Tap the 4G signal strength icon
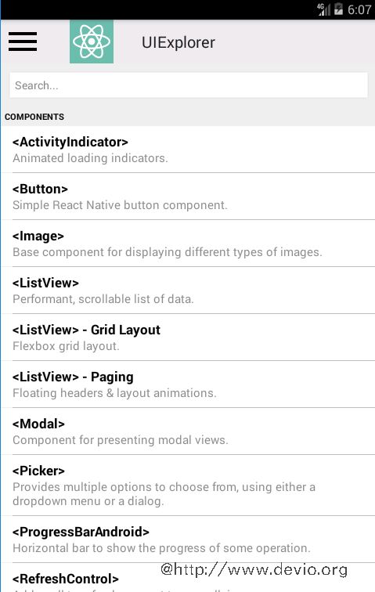 coord(323,9)
